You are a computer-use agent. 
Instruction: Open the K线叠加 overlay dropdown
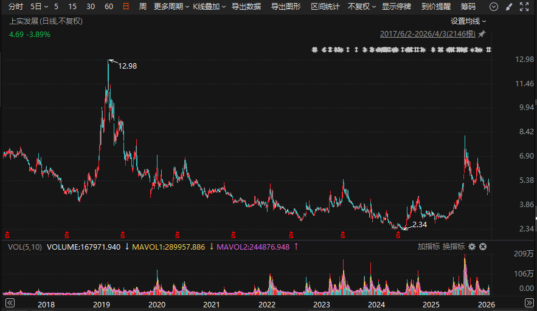[x=209, y=7]
